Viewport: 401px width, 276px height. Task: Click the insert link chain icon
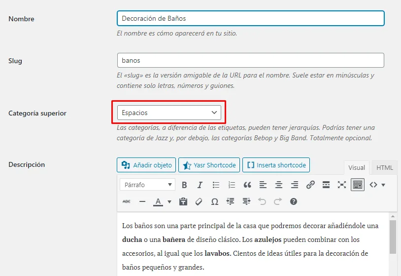coord(310,185)
